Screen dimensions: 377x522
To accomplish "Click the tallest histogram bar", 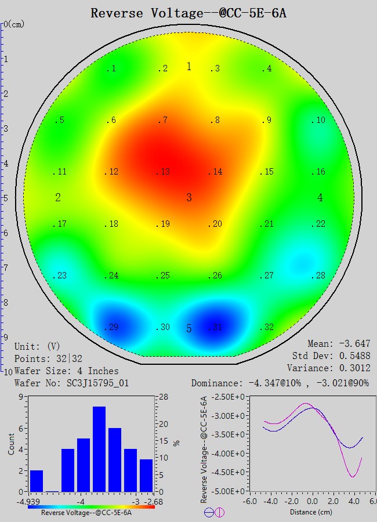I will [x=99, y=449].
